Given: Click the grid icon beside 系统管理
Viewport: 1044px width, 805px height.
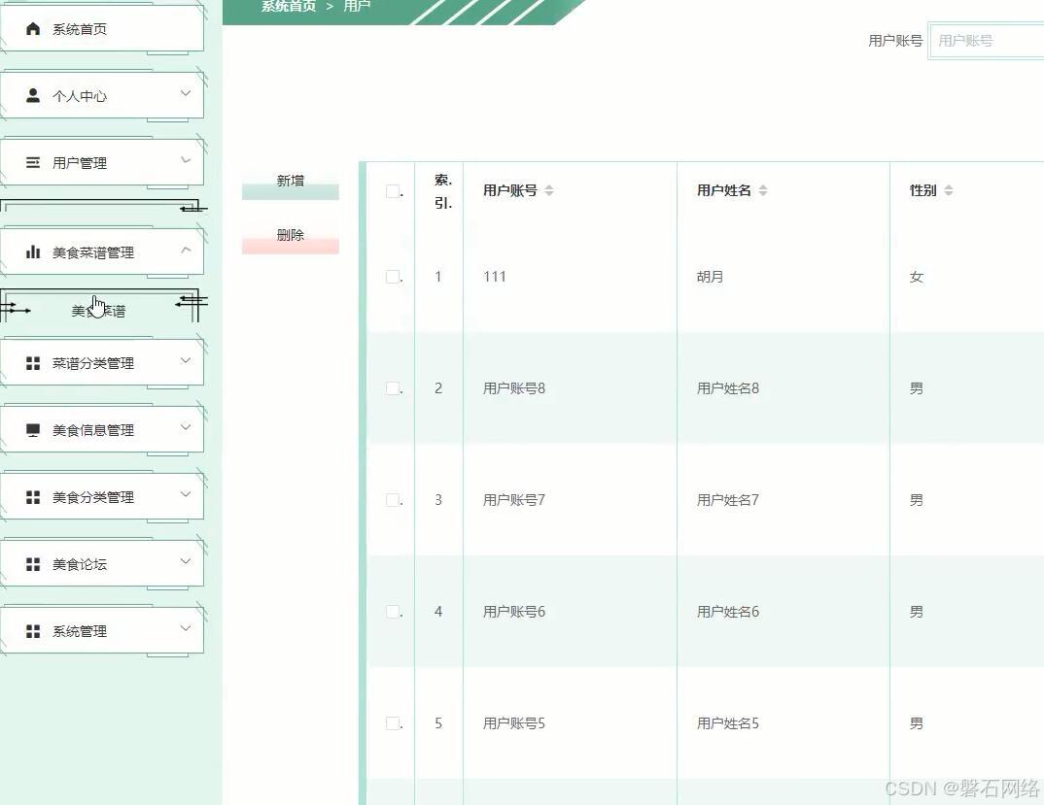Looking at the screenshot, I should 33,629.
